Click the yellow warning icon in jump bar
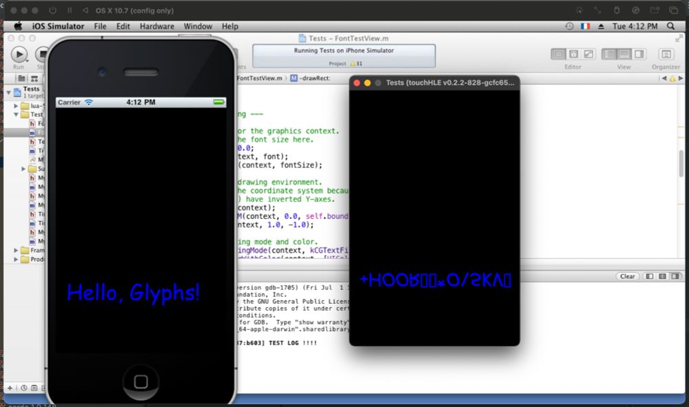Image resolution: width=689 pixels, height=407 pixels. tap(672, 79)
